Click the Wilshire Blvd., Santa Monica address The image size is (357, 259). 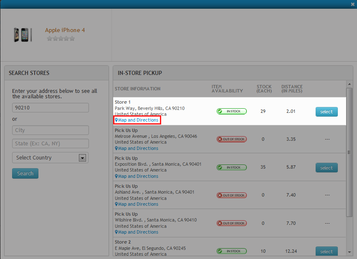(156, 220)
